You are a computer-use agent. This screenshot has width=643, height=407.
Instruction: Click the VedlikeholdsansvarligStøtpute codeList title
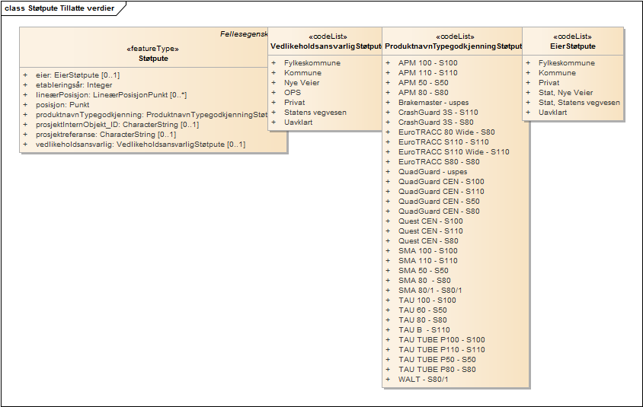point(325,46)
